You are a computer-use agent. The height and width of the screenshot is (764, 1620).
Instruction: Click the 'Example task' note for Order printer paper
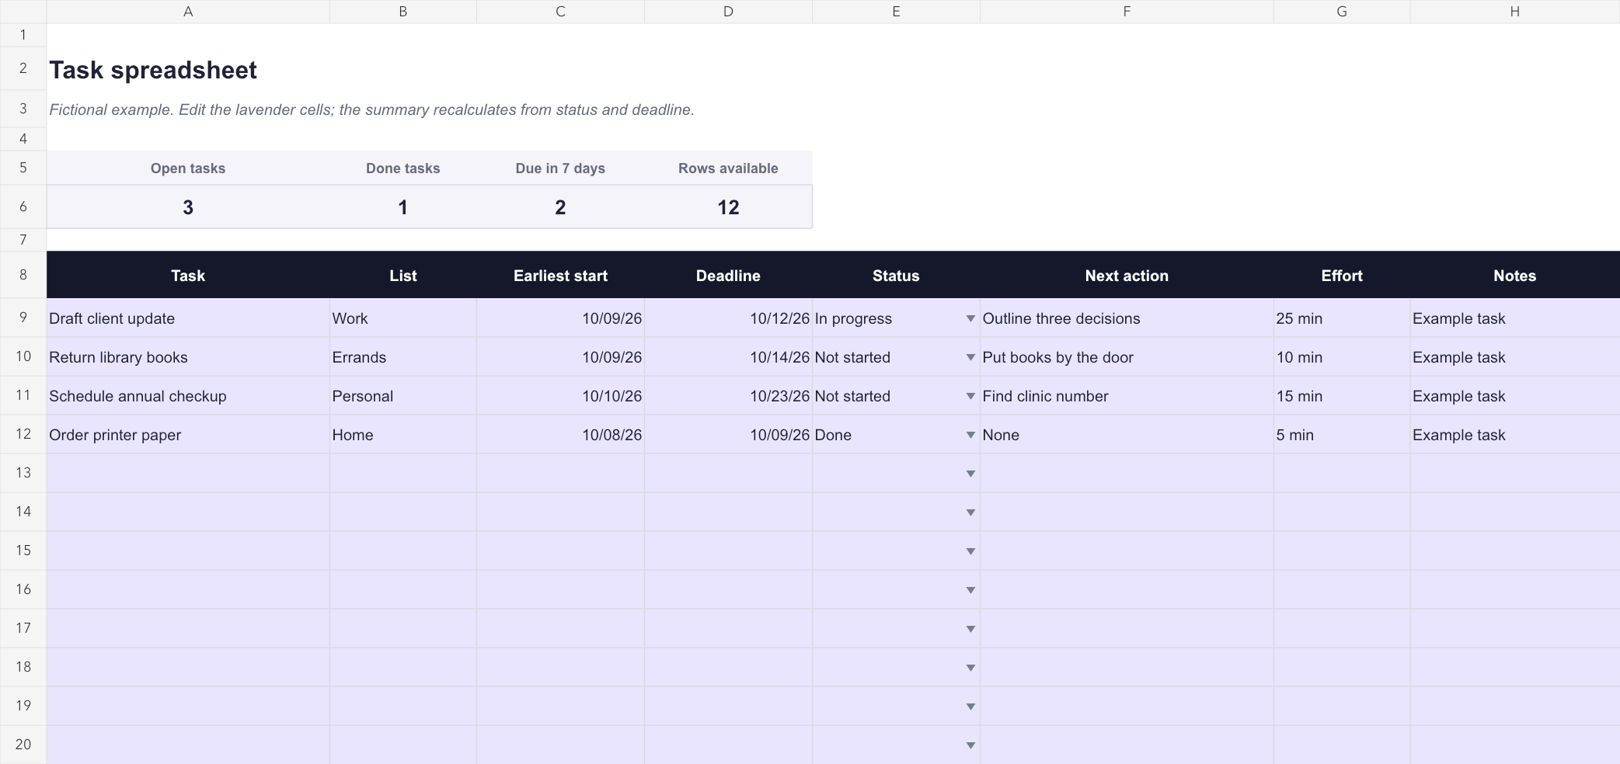(1515, 435)
